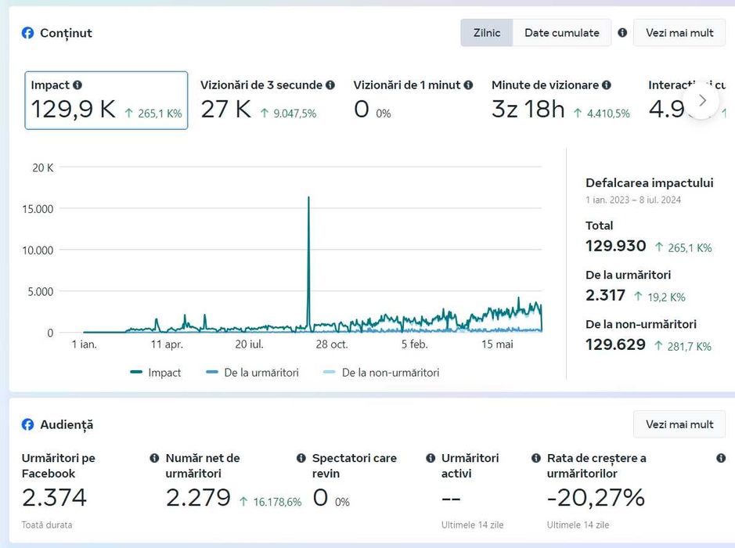Screen dimensions: 735x548
Task: Click the info icon next to Impact
Action: 77,85
